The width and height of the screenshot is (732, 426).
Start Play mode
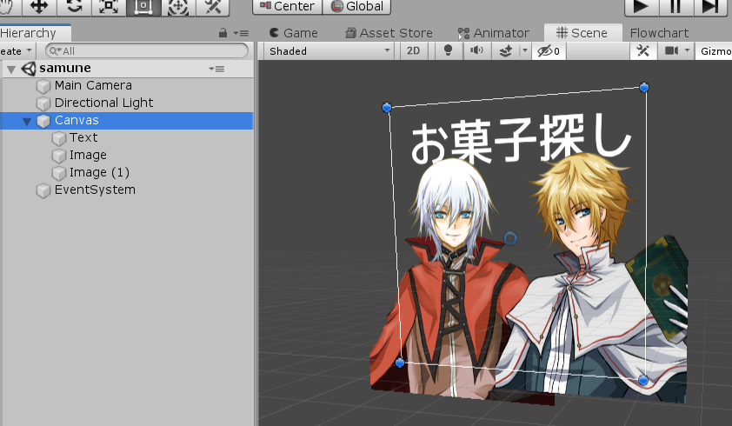pyautogui.click(x=642, y=7)
